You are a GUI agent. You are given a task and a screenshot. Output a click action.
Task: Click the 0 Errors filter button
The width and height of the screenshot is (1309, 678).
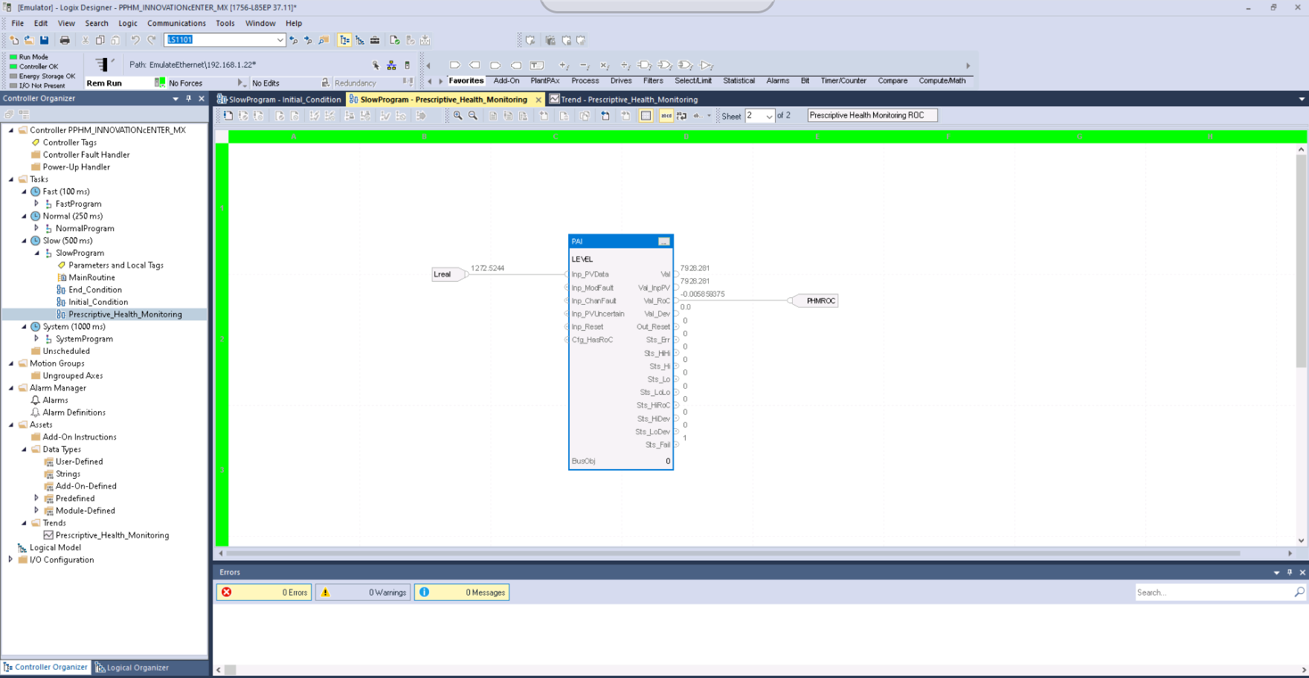(x=264, y=593)
